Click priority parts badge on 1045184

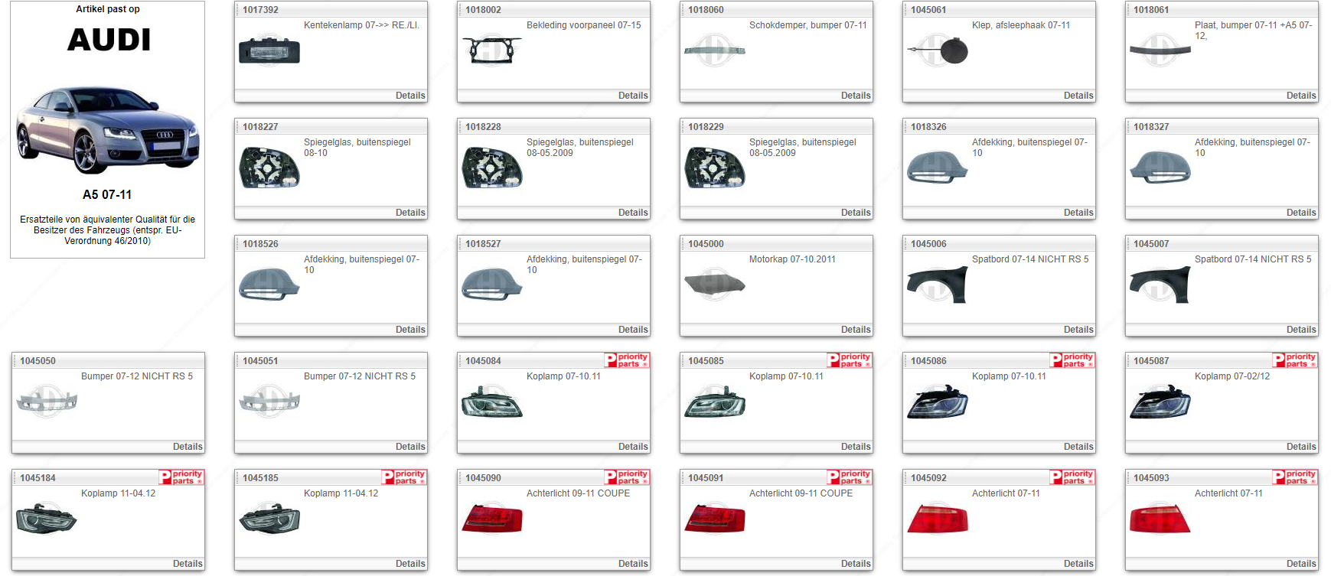(x=181, y=477)
